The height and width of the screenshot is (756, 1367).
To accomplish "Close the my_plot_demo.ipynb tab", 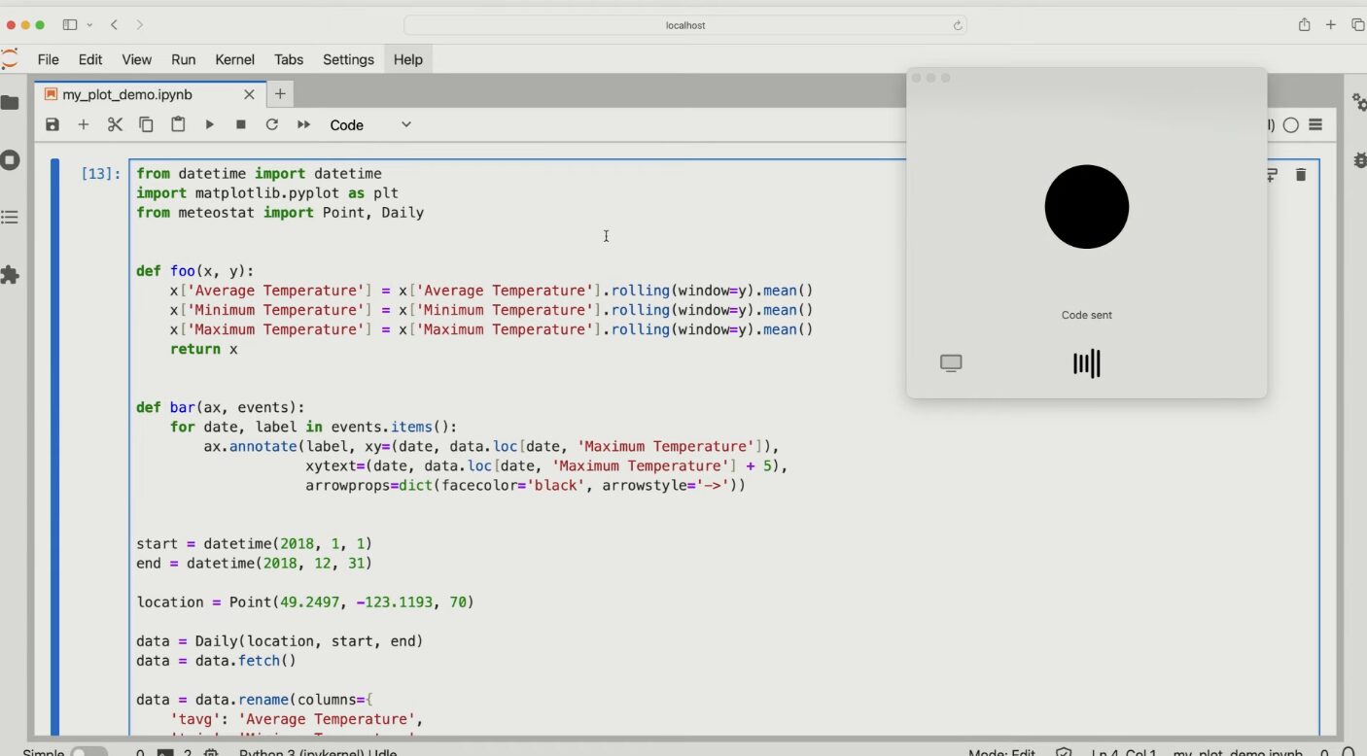I will click(249, 94).
